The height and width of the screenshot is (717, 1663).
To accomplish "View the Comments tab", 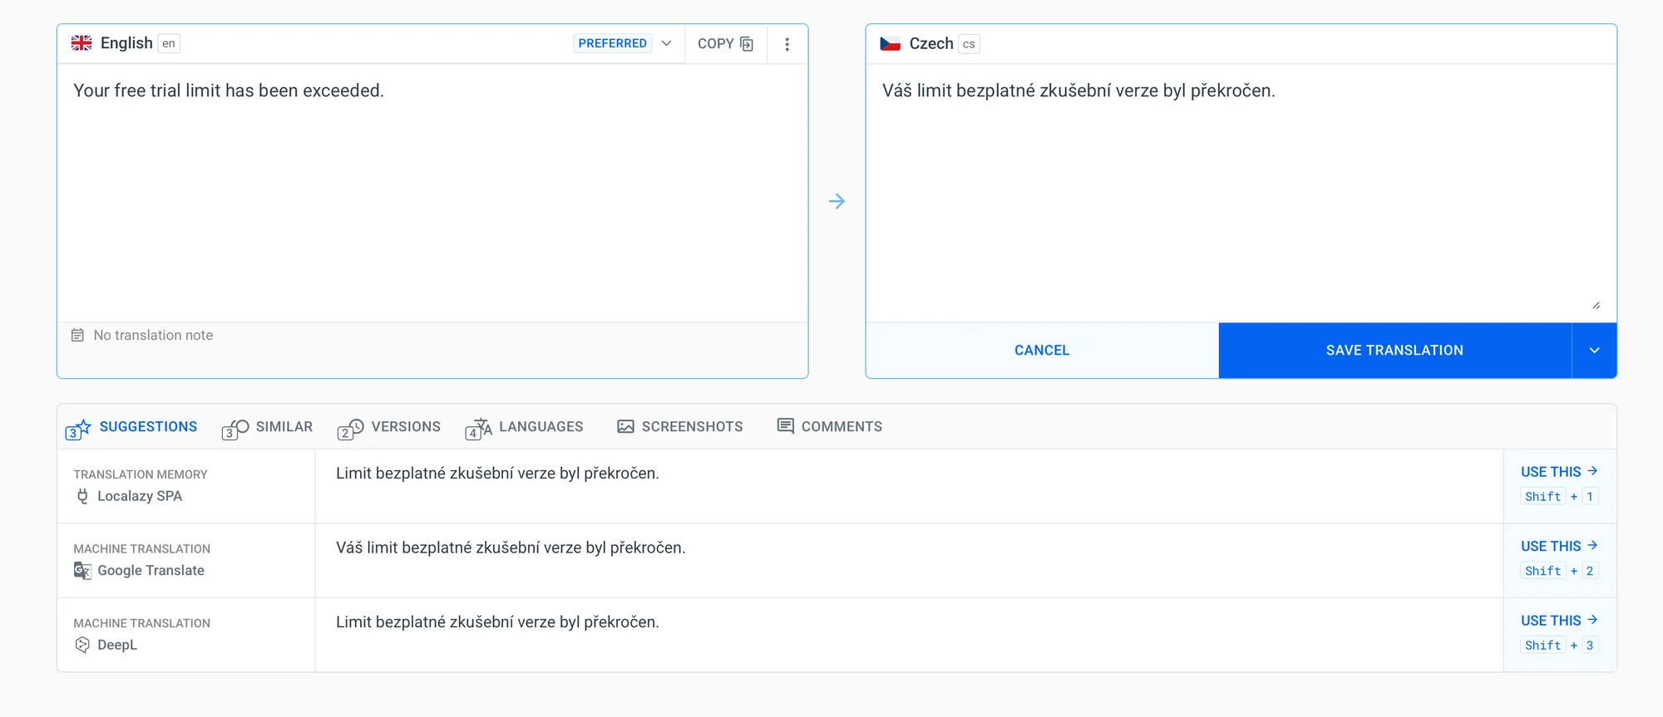I will (829, 427).
